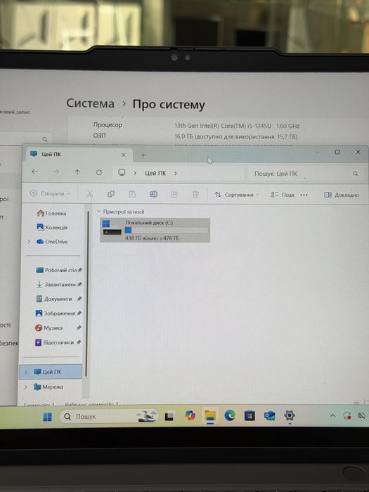Expand Цей ПК tree node
The width and height of the screenshot is (369, 492).
(27, 372)
